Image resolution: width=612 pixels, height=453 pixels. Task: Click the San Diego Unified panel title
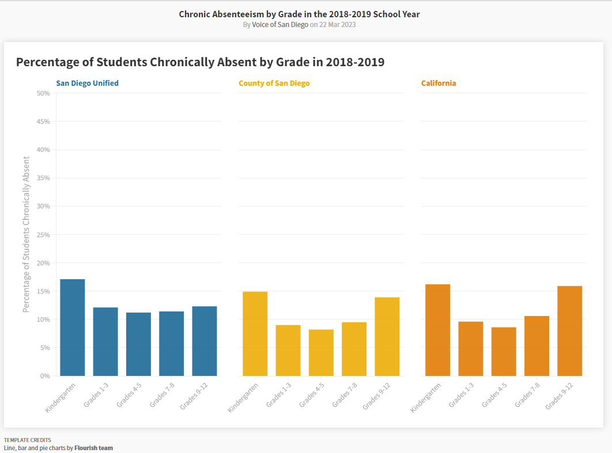pos(87,83)
